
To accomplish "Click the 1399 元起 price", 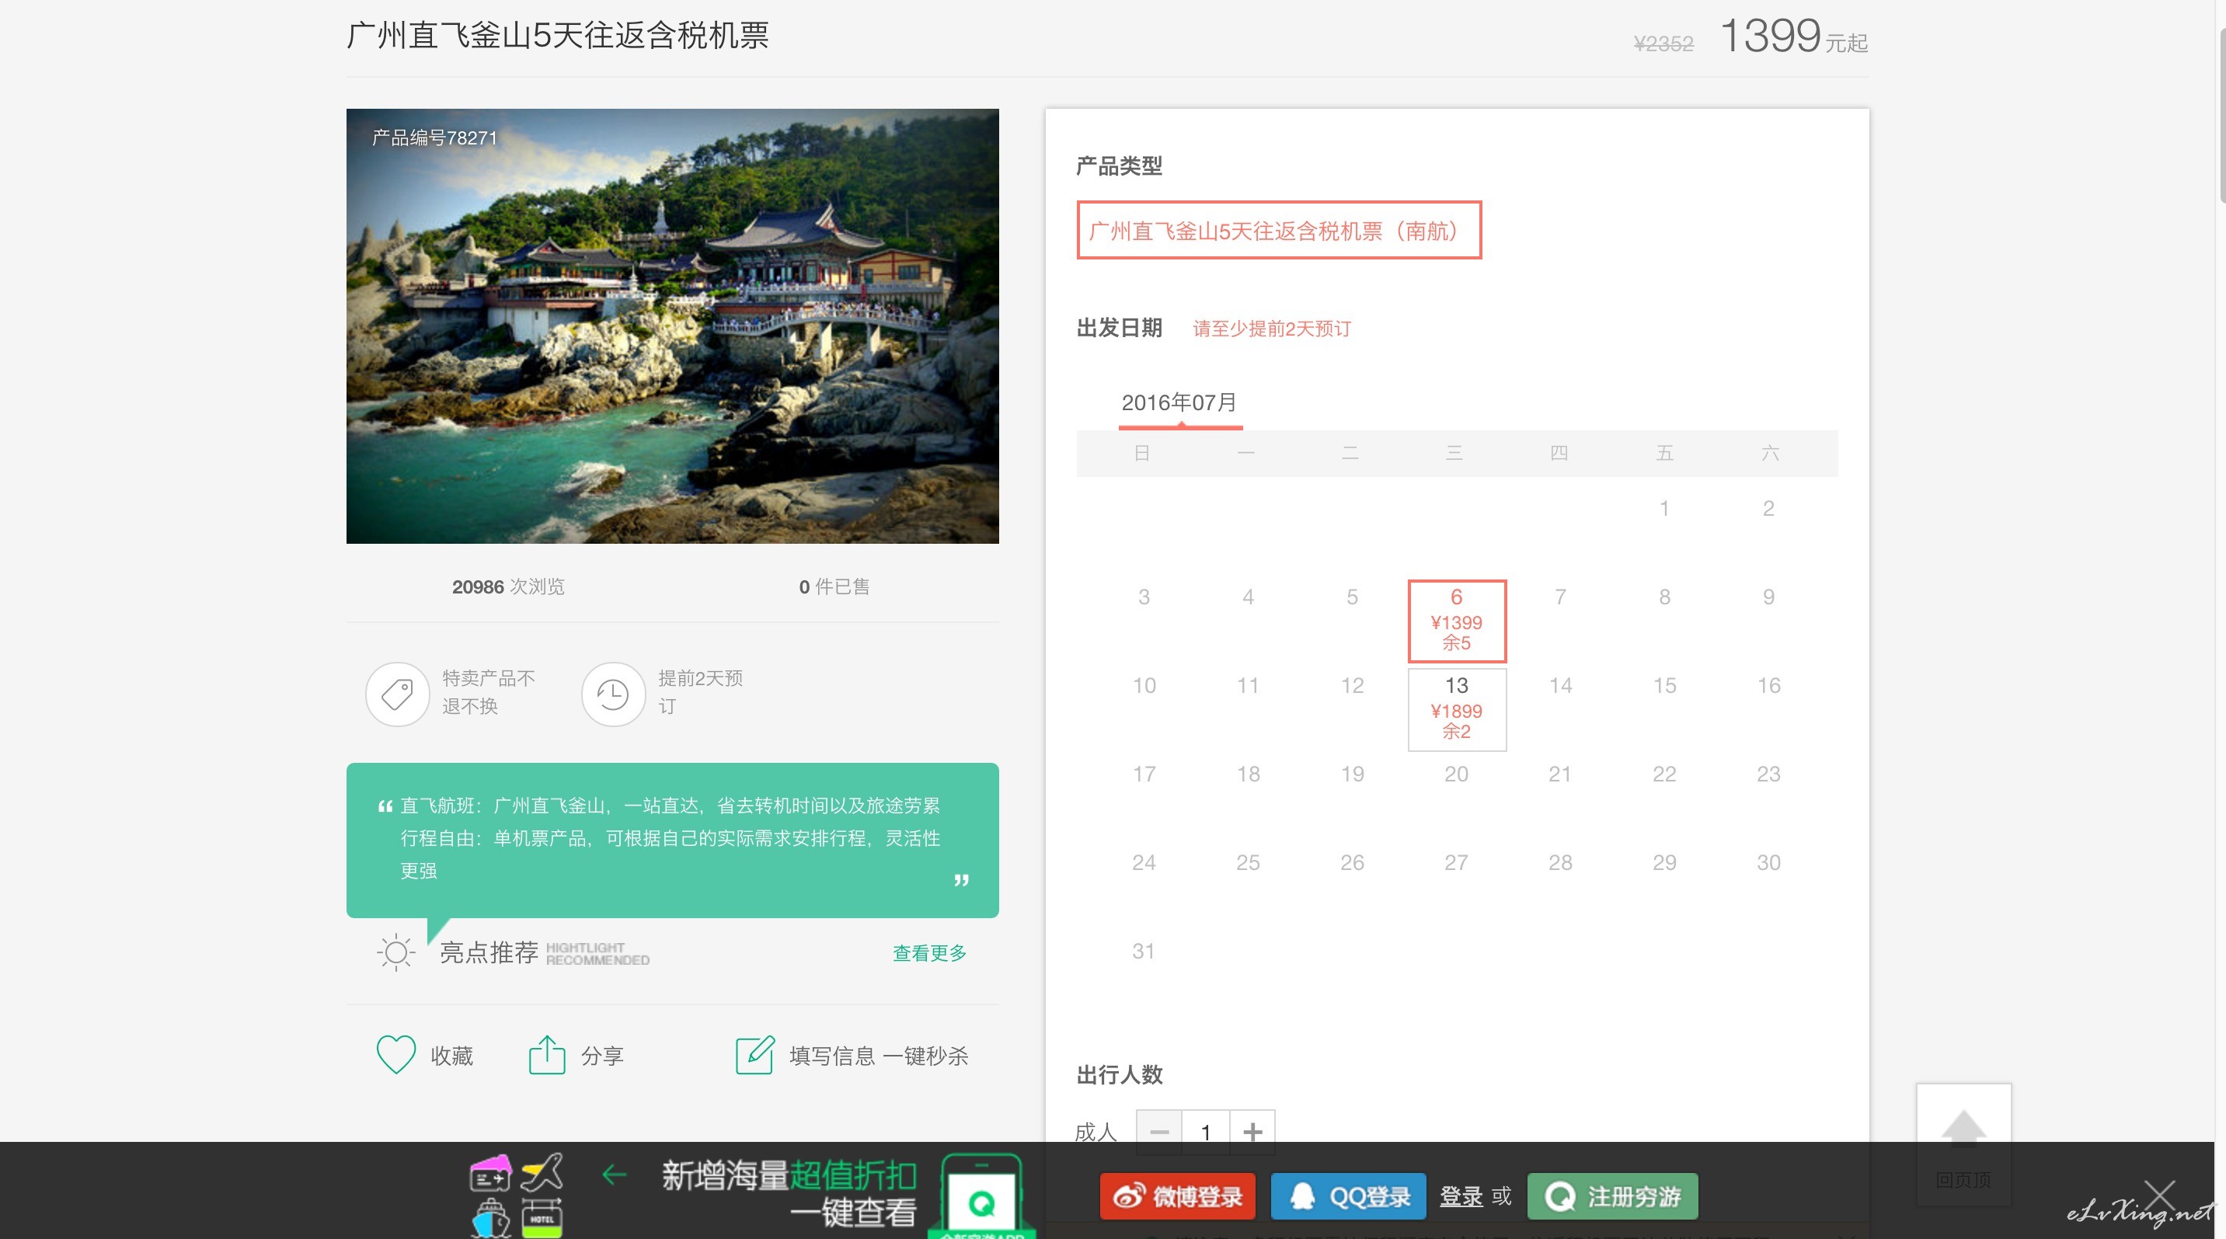I will pos(1794,37).
